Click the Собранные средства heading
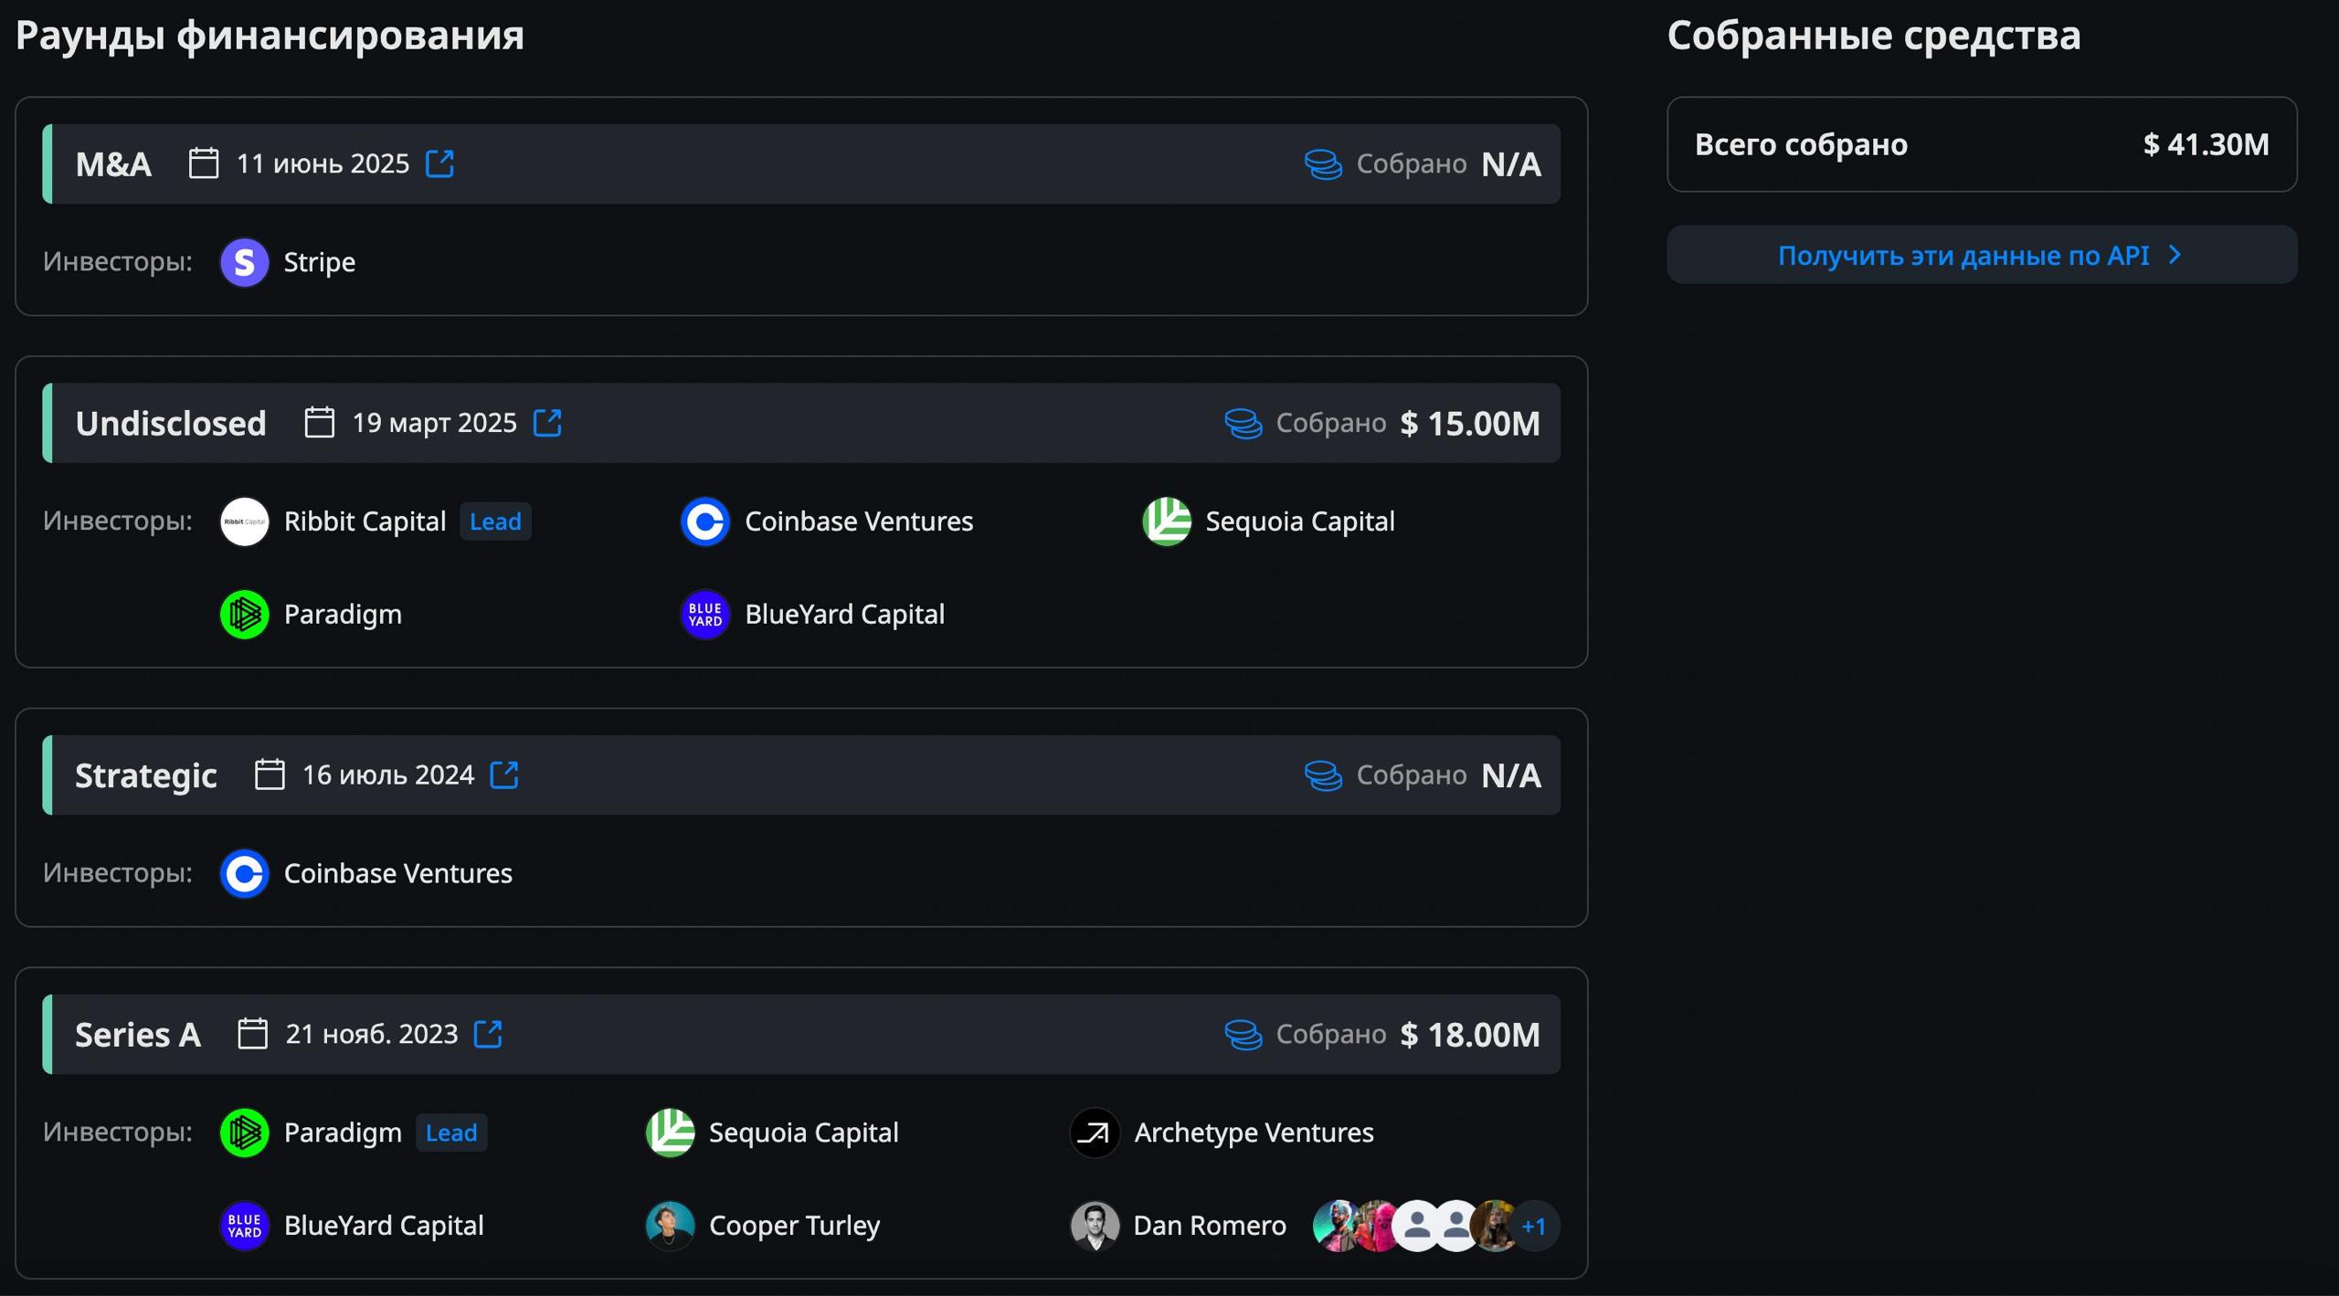This screenshot has height=1296, width=2339. tap(1873, 36)
